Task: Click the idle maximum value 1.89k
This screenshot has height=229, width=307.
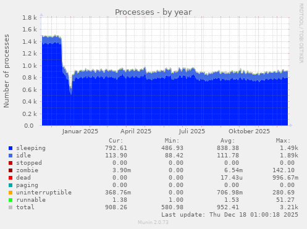Action: [x=289, y=156]
